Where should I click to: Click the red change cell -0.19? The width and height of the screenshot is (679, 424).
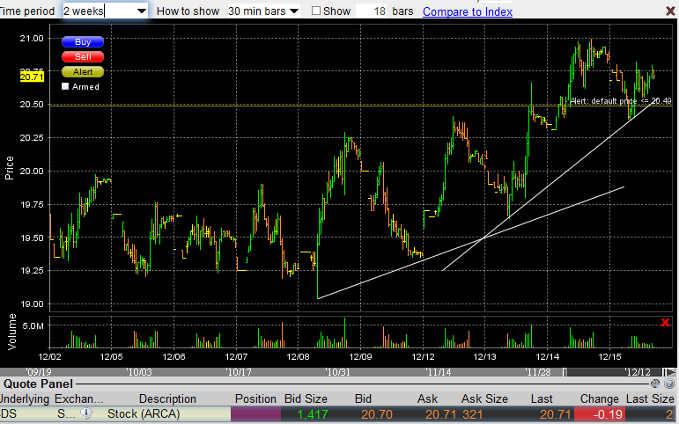(x=600, y=414)
